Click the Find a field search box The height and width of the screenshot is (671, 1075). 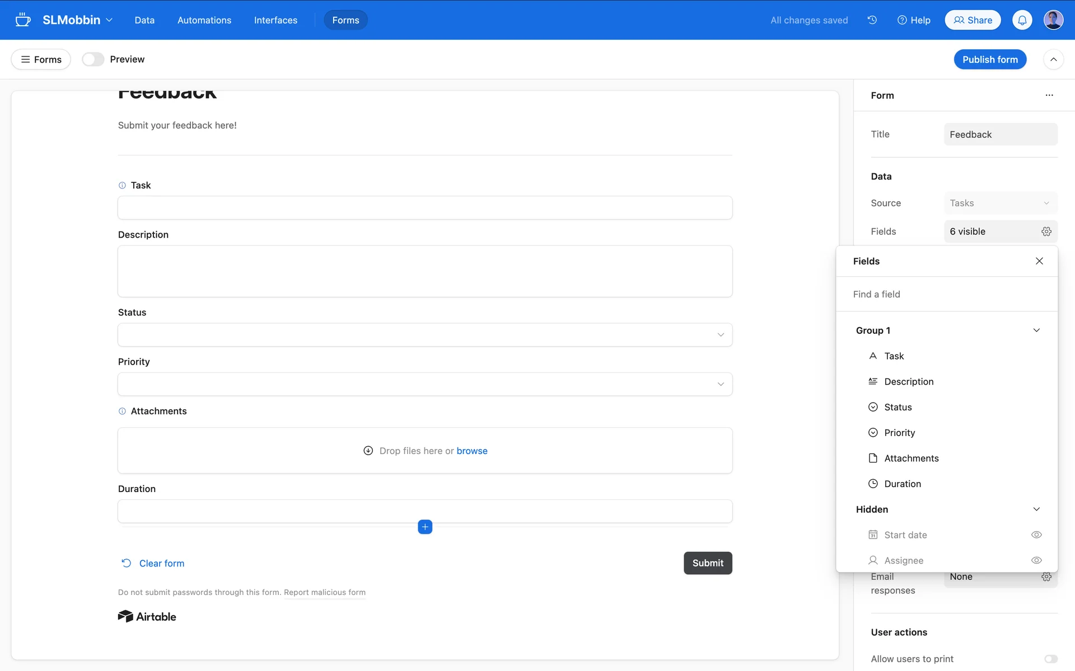[946, 294]
